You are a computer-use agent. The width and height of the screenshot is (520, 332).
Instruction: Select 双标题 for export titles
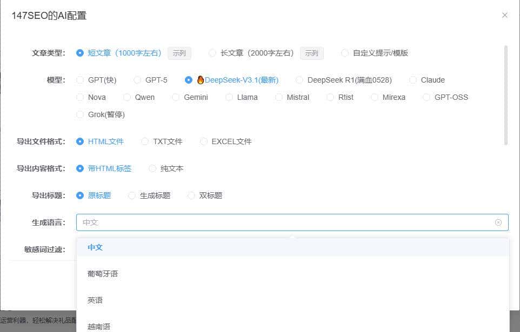191,195
